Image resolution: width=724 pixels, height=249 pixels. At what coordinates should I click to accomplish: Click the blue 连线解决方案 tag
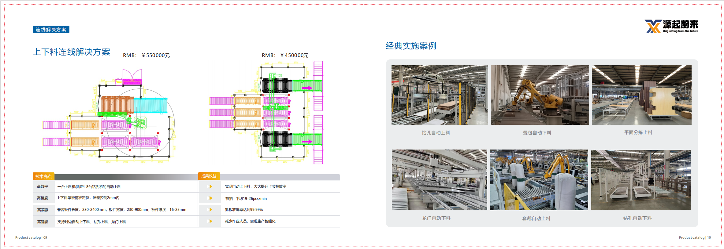click(x=51, y=30)
